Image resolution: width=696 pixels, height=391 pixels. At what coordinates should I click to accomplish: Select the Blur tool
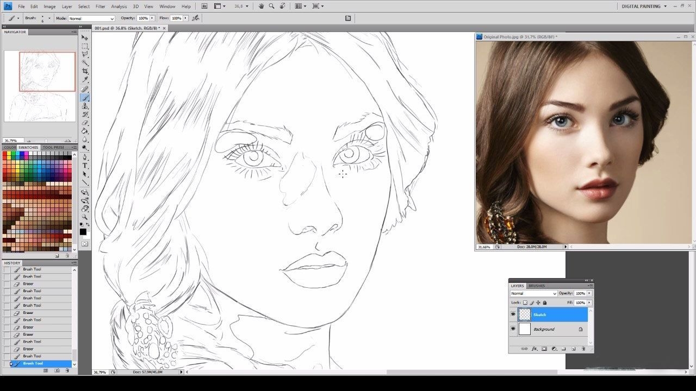[x=85, y=140]
